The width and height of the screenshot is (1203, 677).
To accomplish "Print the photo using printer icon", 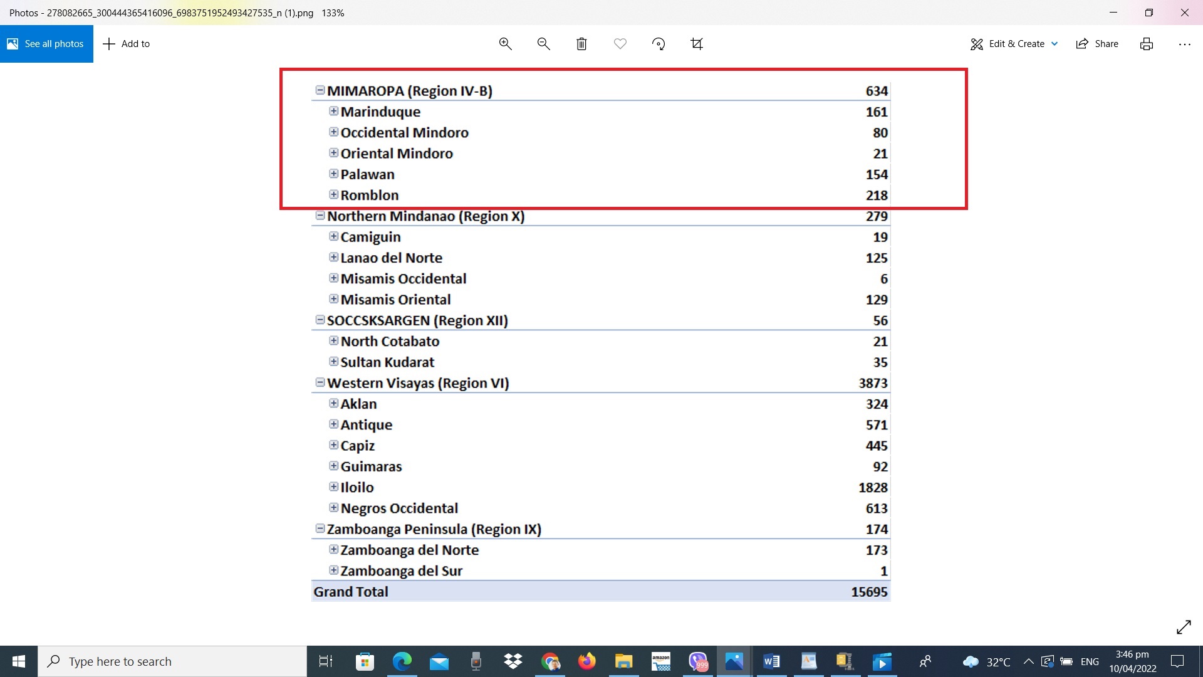I will click(1147, 44).
